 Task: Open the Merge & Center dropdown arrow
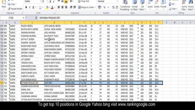click(95, 7)
